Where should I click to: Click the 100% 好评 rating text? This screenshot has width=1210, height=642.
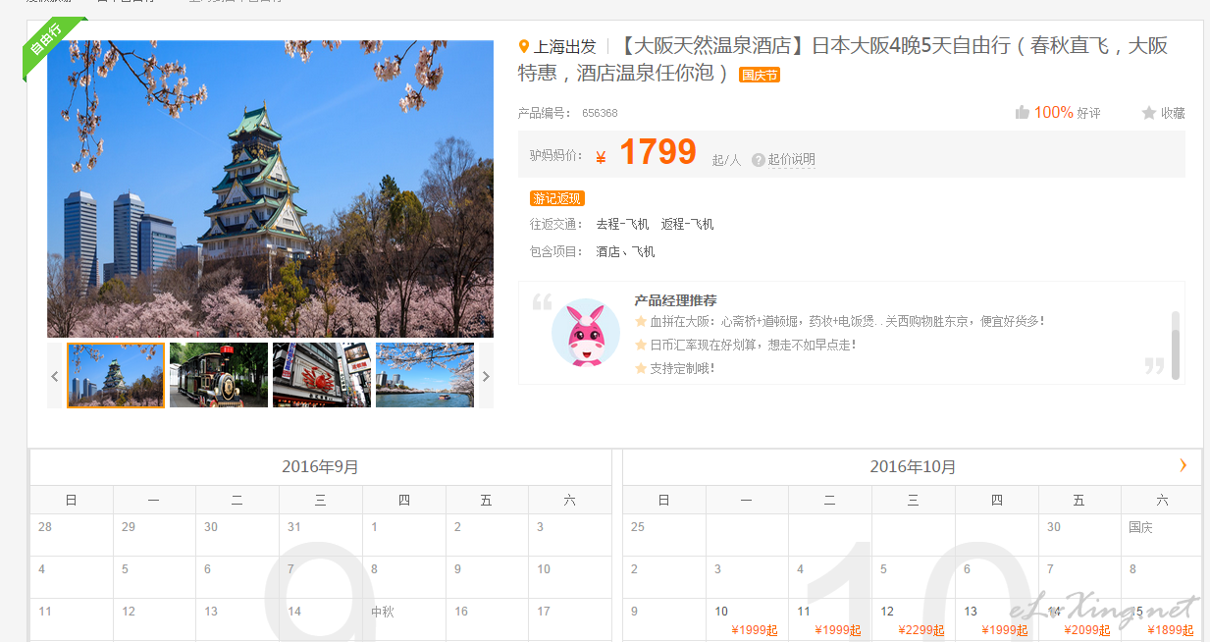[1067, 113]
